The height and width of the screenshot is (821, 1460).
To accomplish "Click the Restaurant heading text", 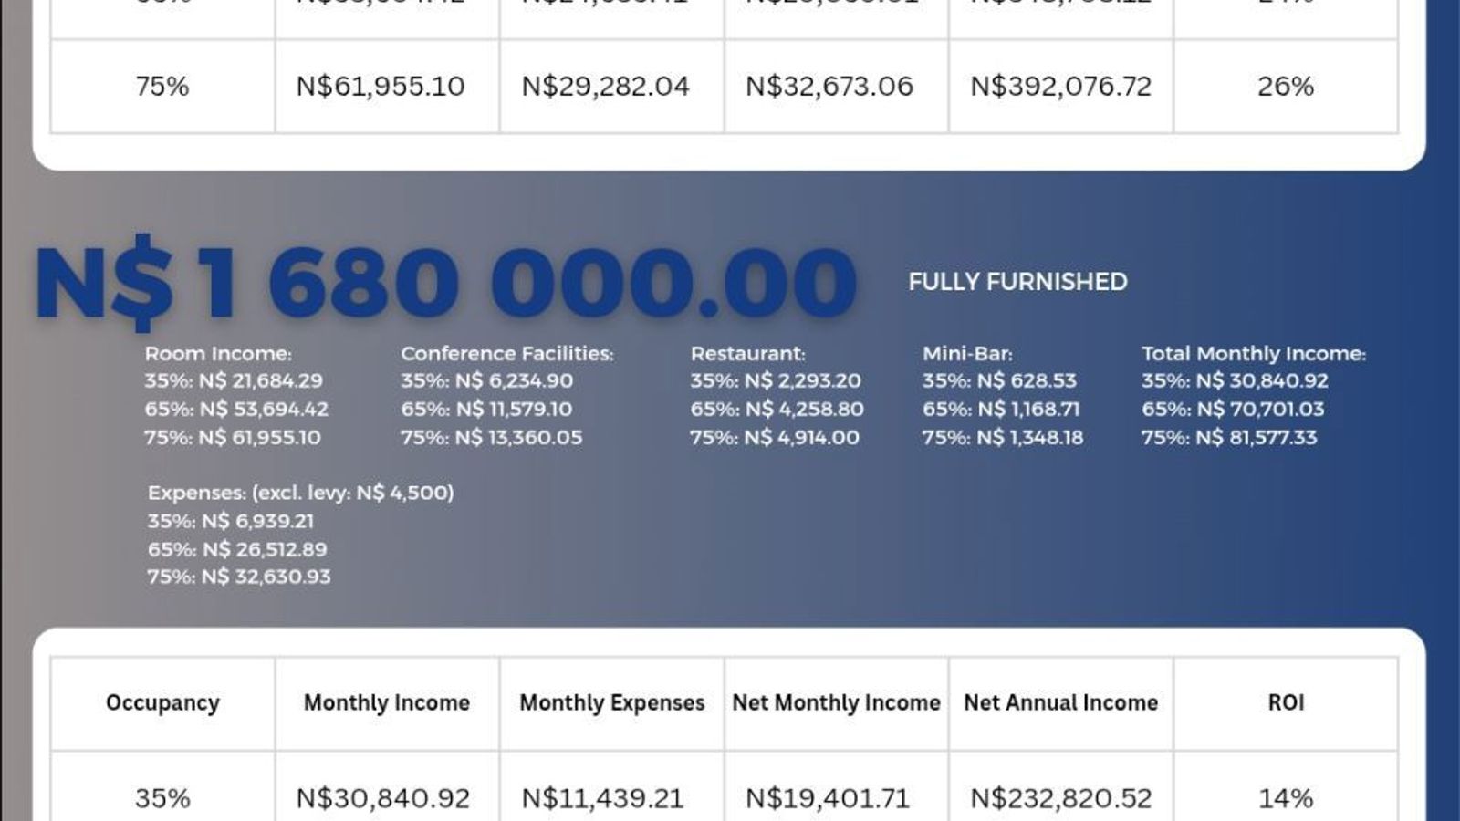I will (747, 353).
